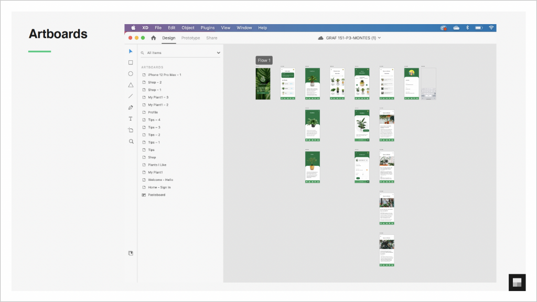Open the GRAF 151-P3-MONTES document title dropdown
The height and width of the screenshot is (302, 537).
(349, 38)
